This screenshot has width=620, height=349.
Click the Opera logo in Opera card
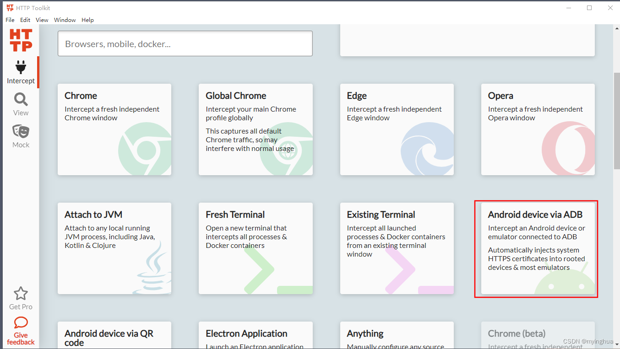coord(568,149)
